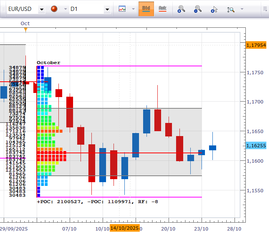Click the 23/10 date label

pyautogui.click(x=201, y=229)
